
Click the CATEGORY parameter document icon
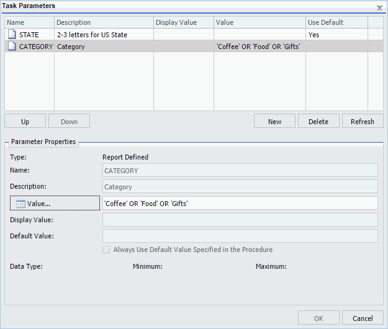(11, 47)
